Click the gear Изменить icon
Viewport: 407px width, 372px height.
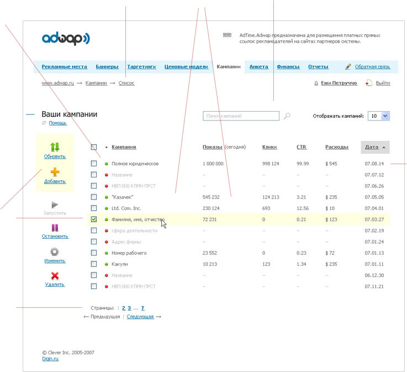pyautogui.click(x=55, y=252)
